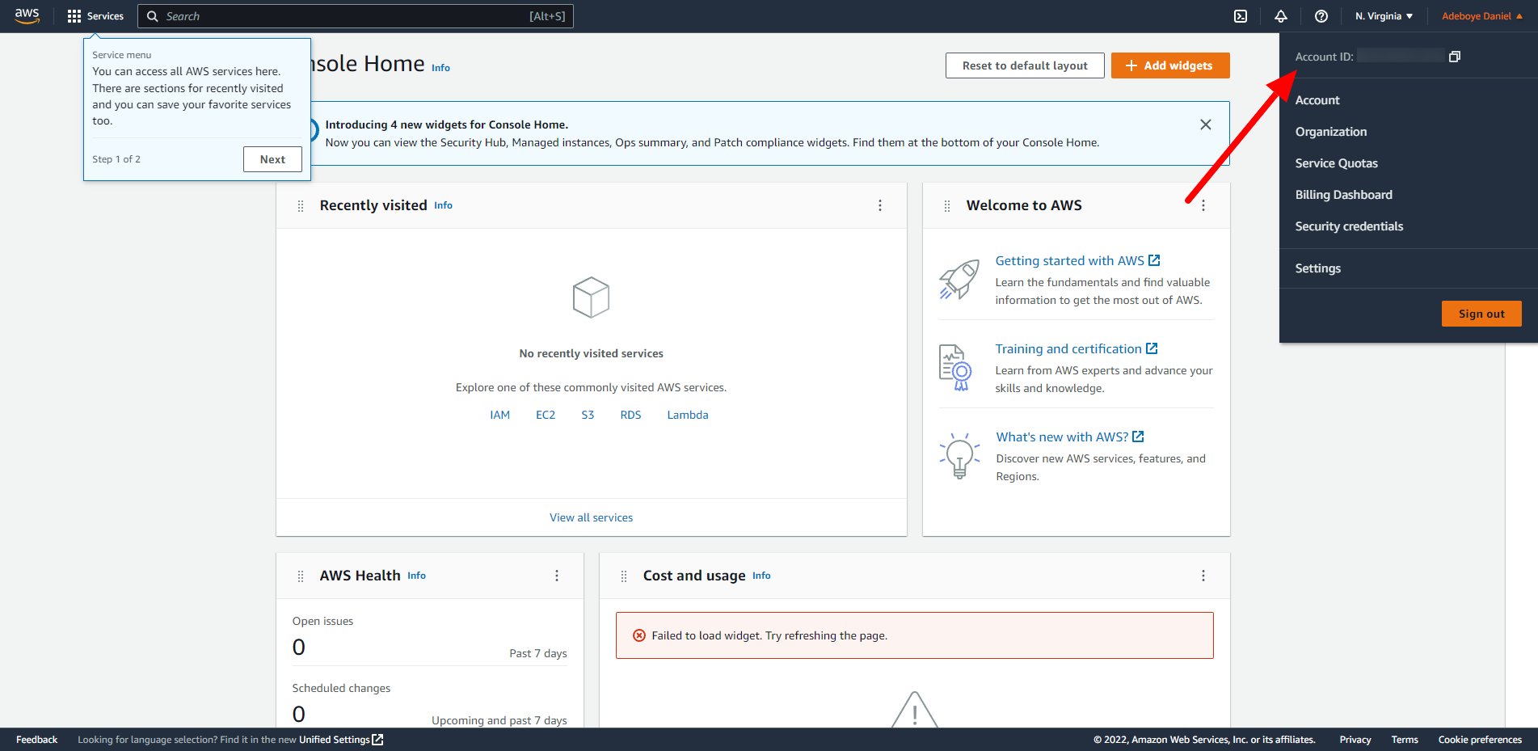Click Next in the Service menu tooltip
The width and height of the screenshot is (1538, 751).
coord(272,159)
